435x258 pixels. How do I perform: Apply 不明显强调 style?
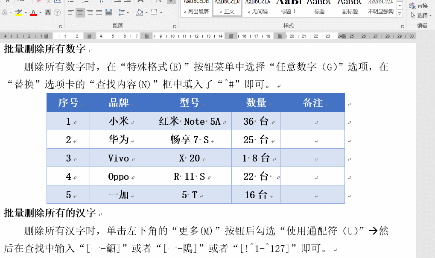381,8
